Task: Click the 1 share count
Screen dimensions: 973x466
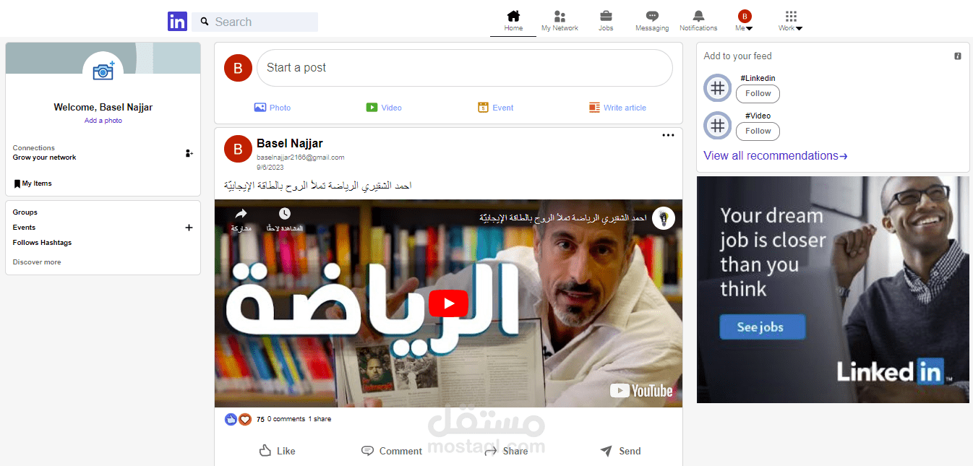Action: (x=320, y=419)
